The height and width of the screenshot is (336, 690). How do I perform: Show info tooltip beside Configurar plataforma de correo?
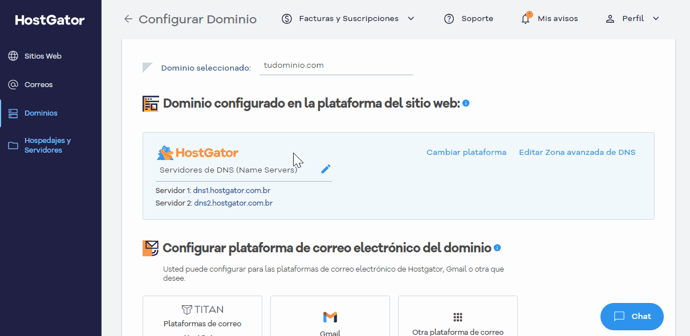[497, 248]
